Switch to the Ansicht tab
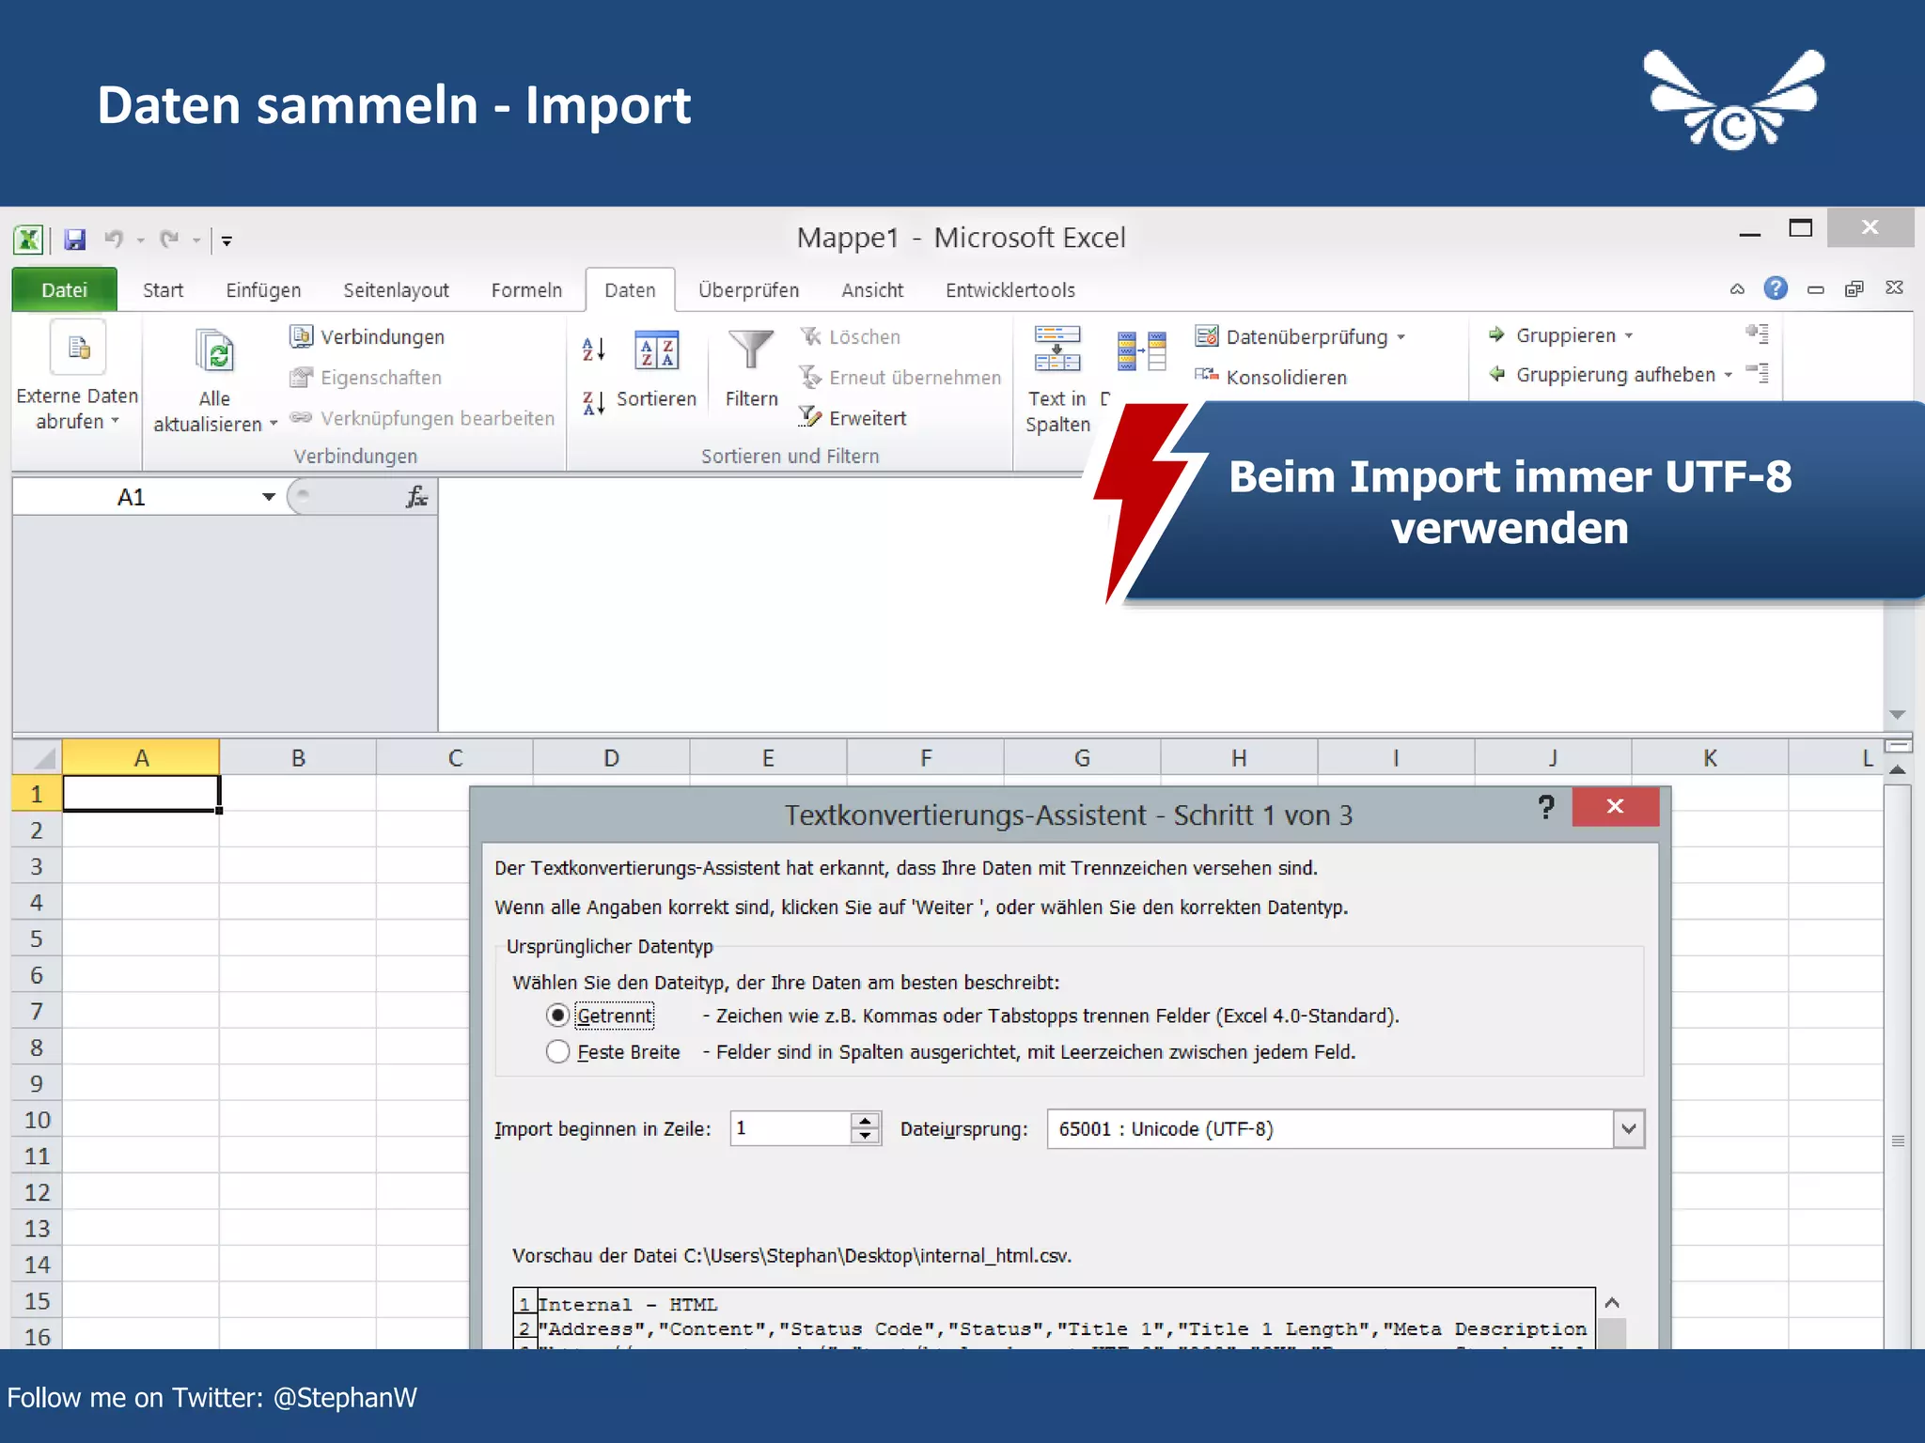This screenshot has height=1443, width=1925. pos(872,289)
